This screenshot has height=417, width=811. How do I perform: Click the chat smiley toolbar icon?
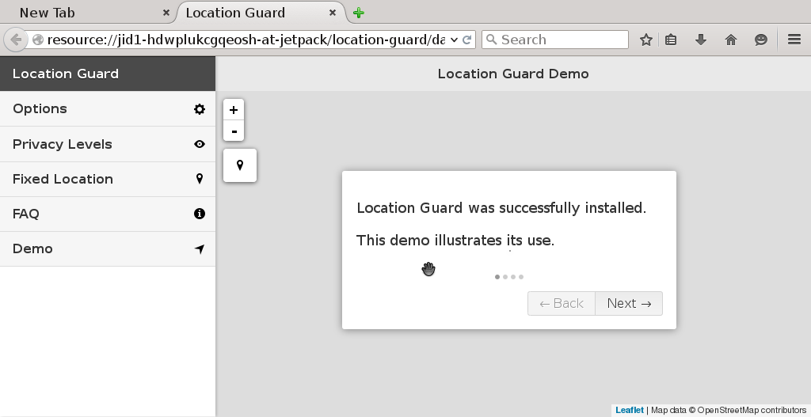(761, 40)
